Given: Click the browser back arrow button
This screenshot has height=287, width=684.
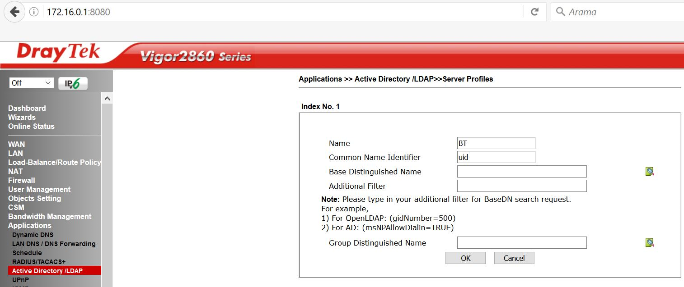Looking at the screenshot, I should pos(14,12).
